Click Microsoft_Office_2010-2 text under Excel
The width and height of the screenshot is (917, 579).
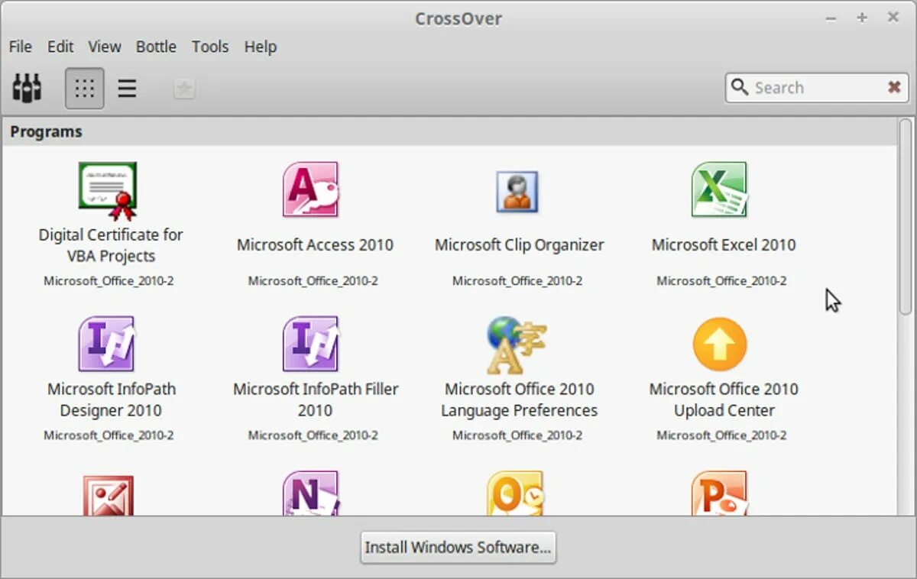click(x=721, y=281)
